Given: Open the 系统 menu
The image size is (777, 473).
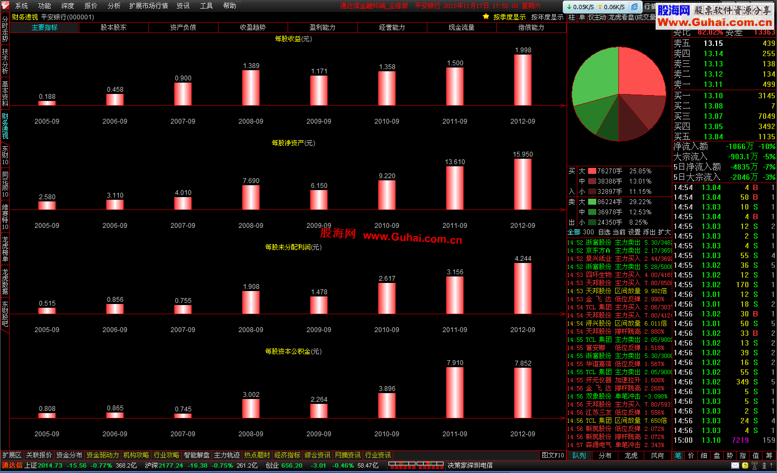Looking at the screenshot, I should tap(22, 6).
